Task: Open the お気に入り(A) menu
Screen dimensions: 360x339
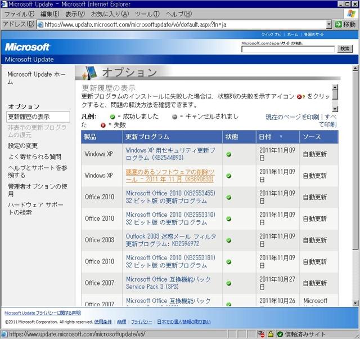Action: 110,14
